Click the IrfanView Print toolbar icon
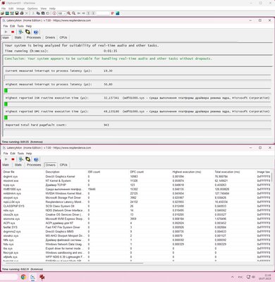The height and width of the screenshot is (282, 275). pyautogui.click(x=22, y=13)
